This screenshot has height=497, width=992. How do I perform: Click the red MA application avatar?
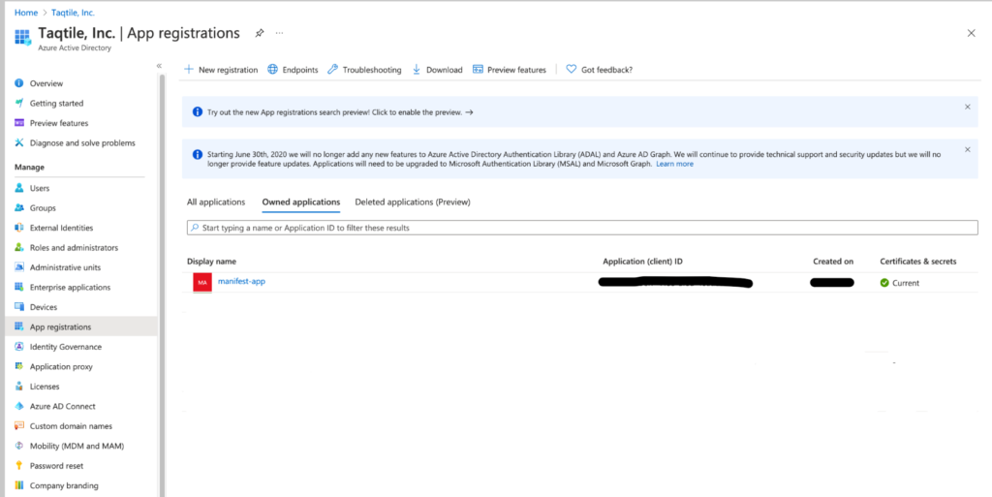pyautogui.click(x=202, y=282)
